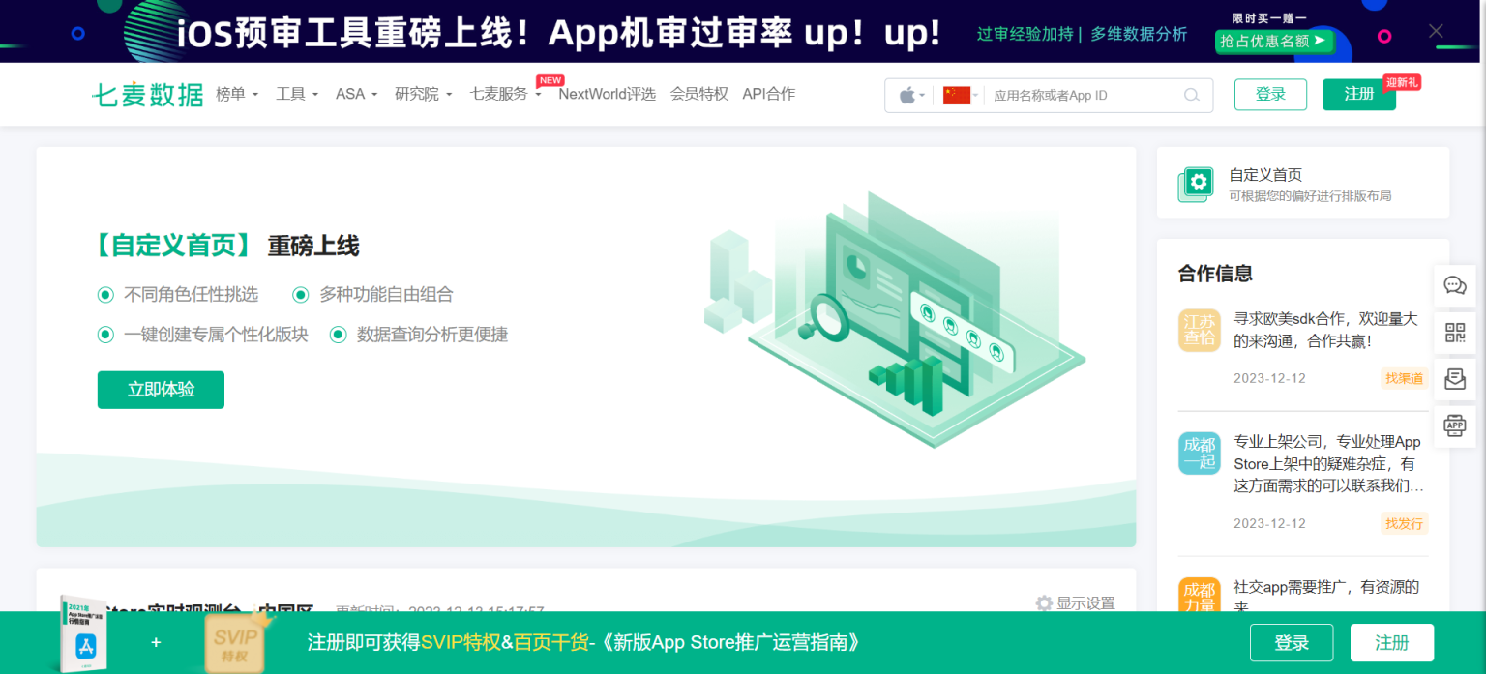Click the App name search input field
The width and height of the screenshot is (1486, 674).
tap(1084, 95)
